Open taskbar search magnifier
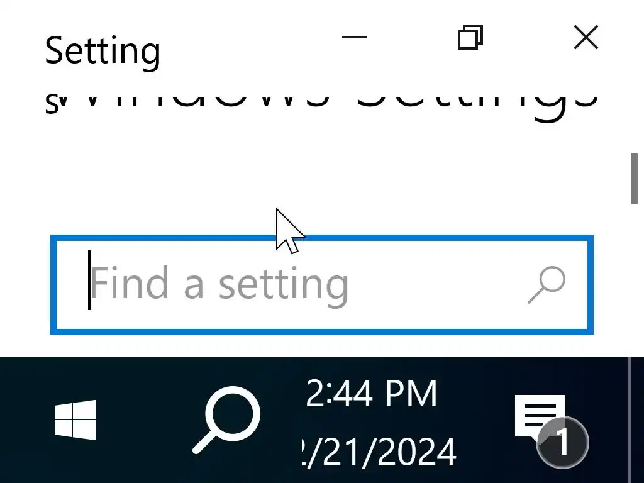This screenshot has height=483, width=644. point(226,419)
